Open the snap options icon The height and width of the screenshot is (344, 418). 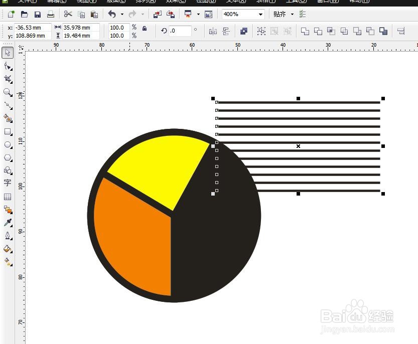[x=303, y=14]
